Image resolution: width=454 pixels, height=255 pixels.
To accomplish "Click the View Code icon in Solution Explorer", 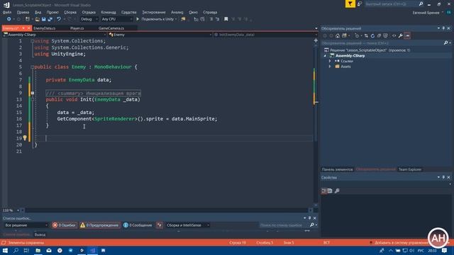I will point(394,36).
